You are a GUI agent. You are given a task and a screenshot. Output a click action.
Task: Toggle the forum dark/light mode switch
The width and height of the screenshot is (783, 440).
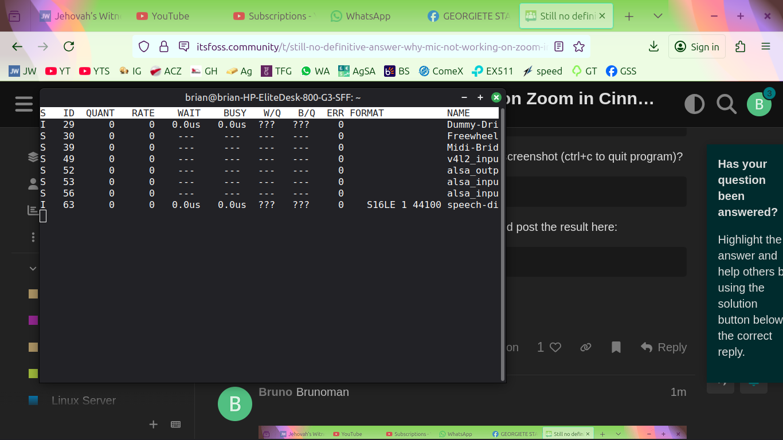coord(694,104)
